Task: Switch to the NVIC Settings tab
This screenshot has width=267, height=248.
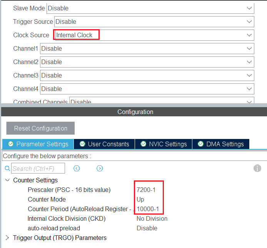Action: (x=164, y=144)
